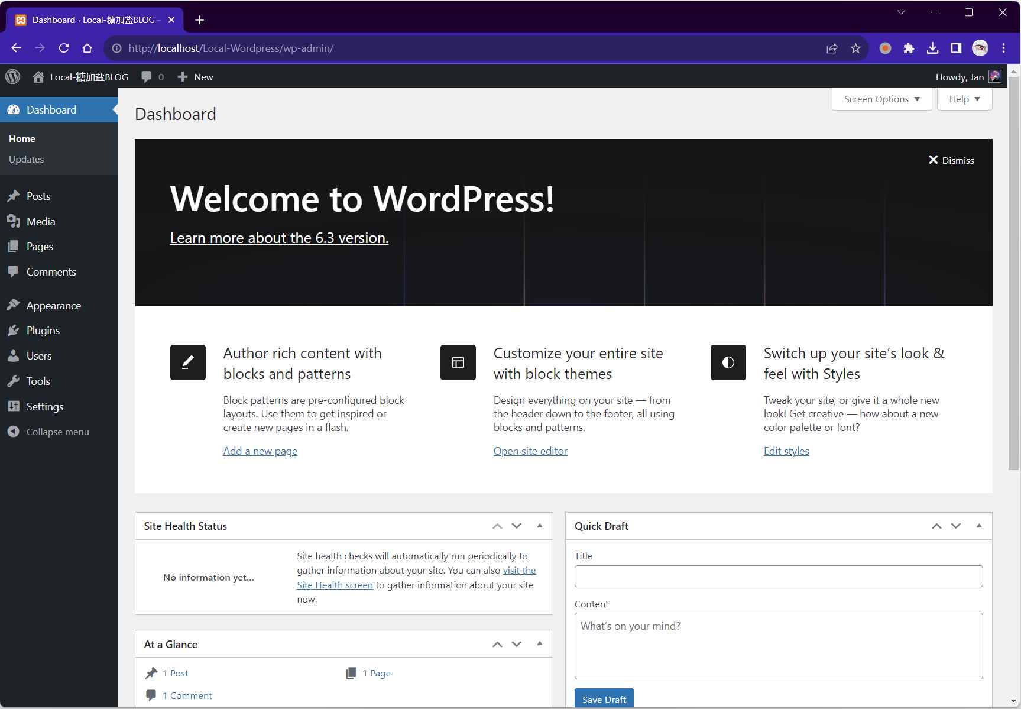This screenshot has width=1021, height=709.
Task: Click the Save Draft button
Action: coord(604,699)
